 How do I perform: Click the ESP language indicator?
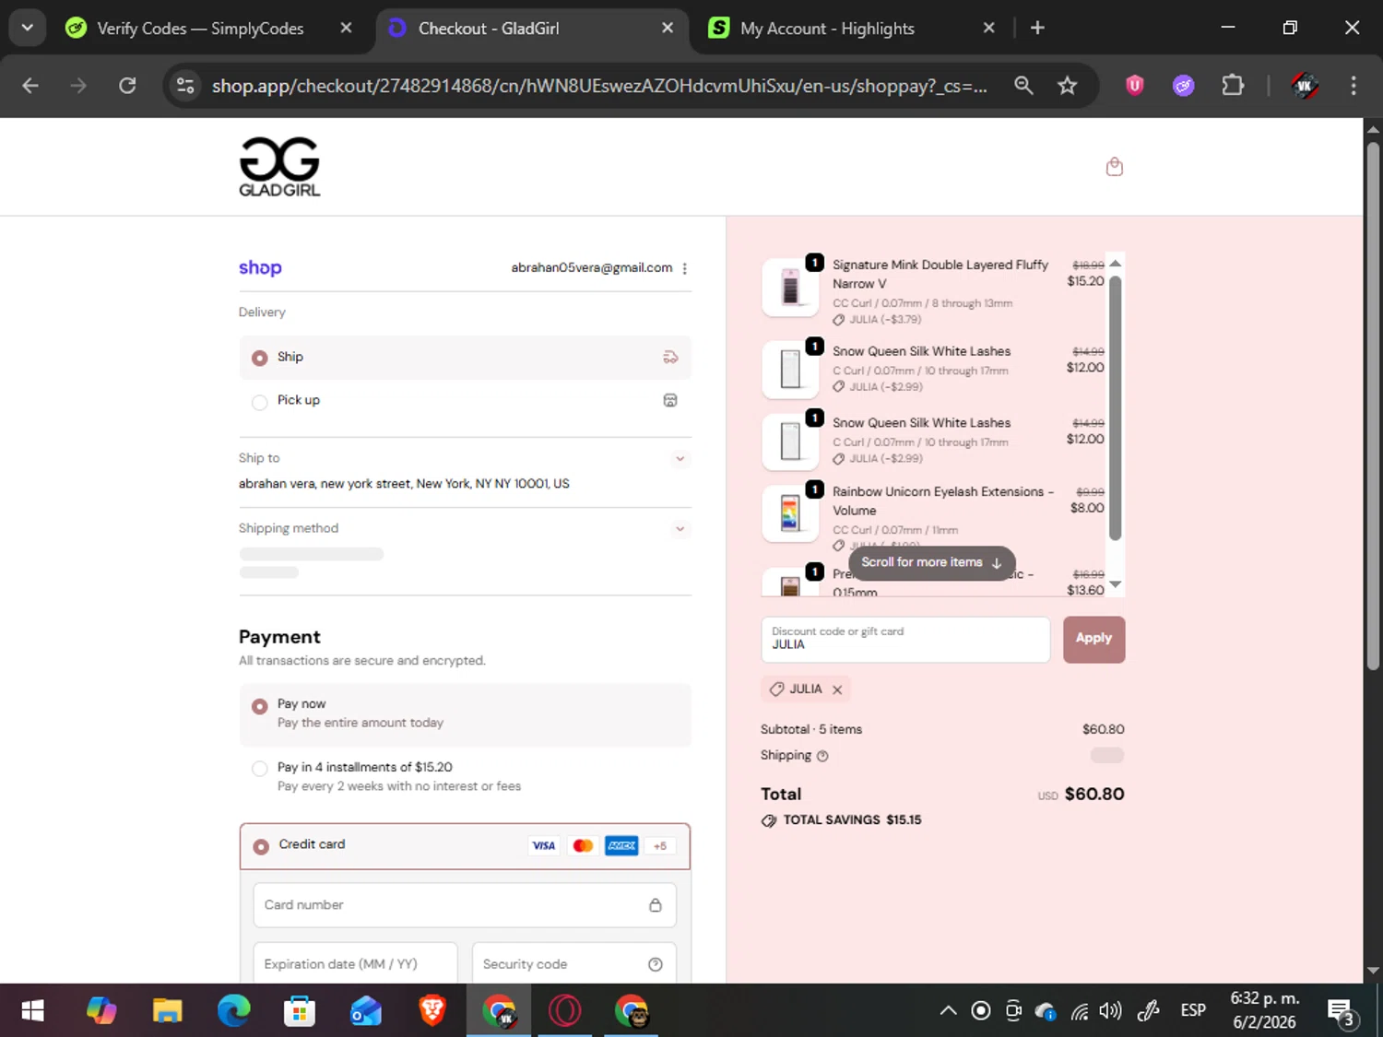(1193, 1011)
